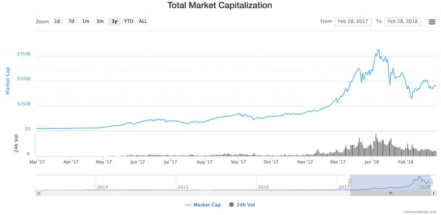441x215 pixels.
Task: Click the To date field Feb 28, 2018
Action: tap(403, 22)
